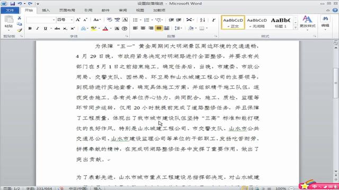Click the Save icon in quick access toolbar

click(13, 4)
